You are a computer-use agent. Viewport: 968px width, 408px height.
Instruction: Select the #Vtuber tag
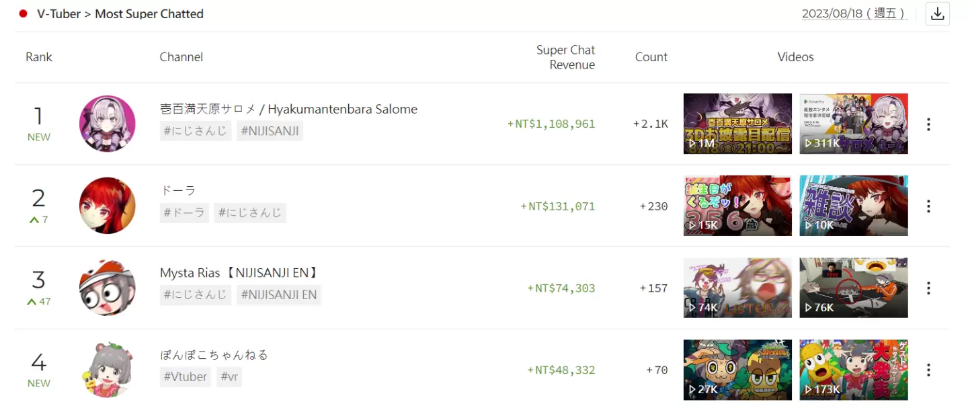coord(185,377)
